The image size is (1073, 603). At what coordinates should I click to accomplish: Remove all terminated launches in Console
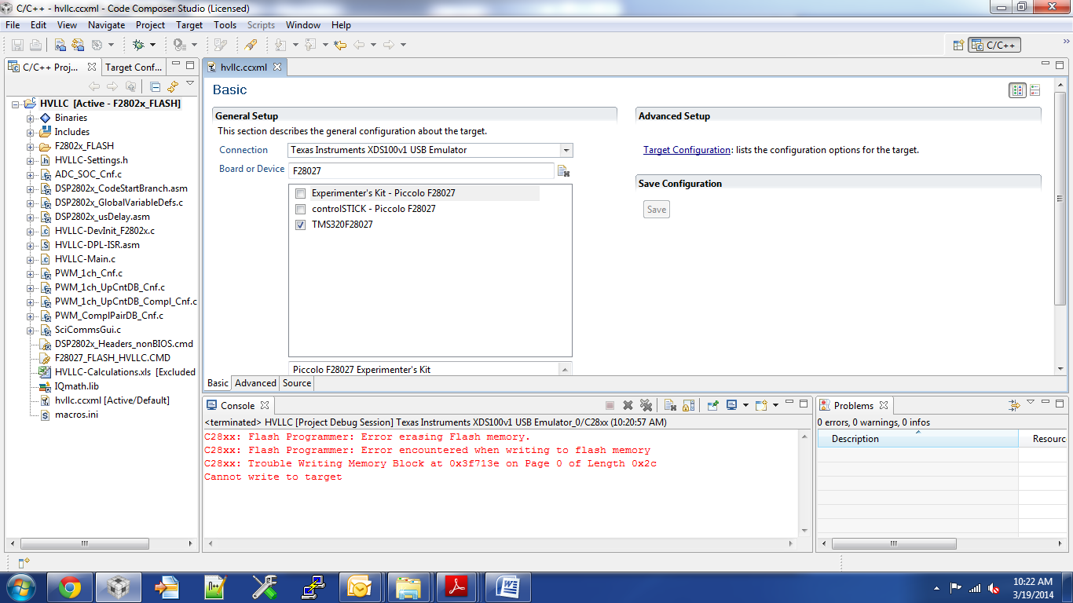tap(646, 405)
